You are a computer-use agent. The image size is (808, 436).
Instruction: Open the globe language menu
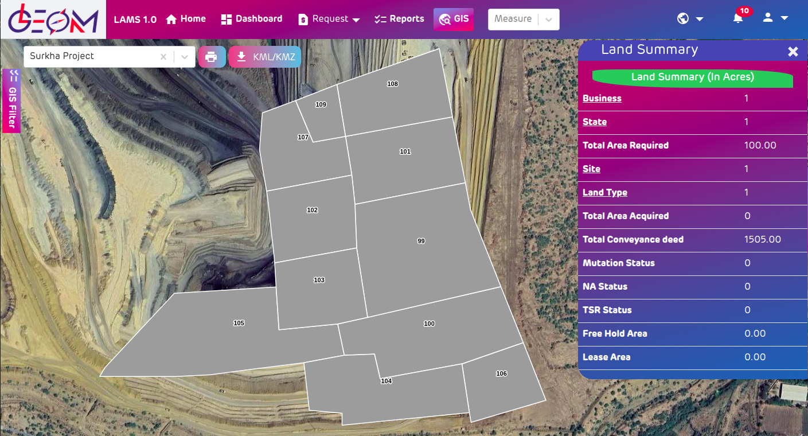point(690,18)
